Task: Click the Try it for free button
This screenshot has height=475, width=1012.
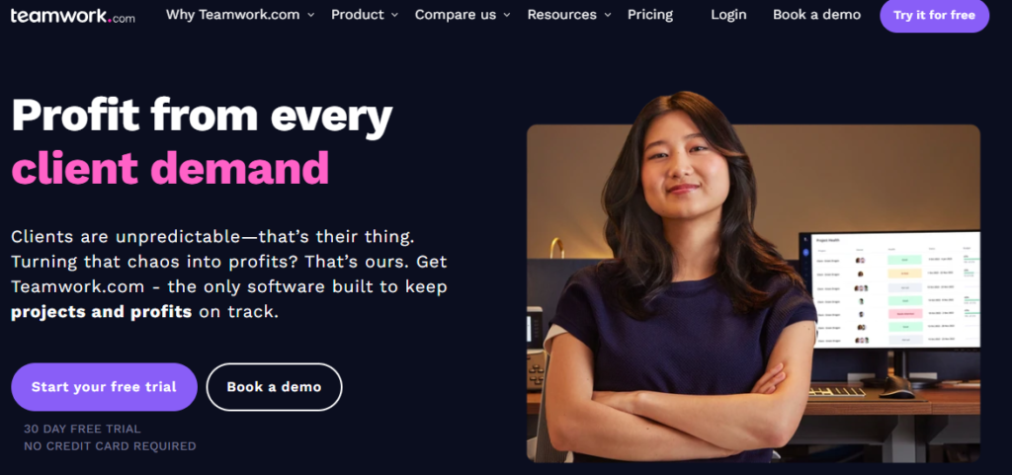Action: tap(934, 15)
